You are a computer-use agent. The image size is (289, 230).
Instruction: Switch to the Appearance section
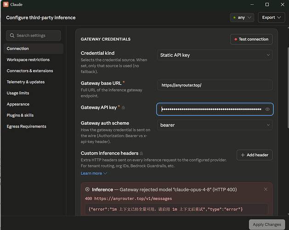click(18, 104)
